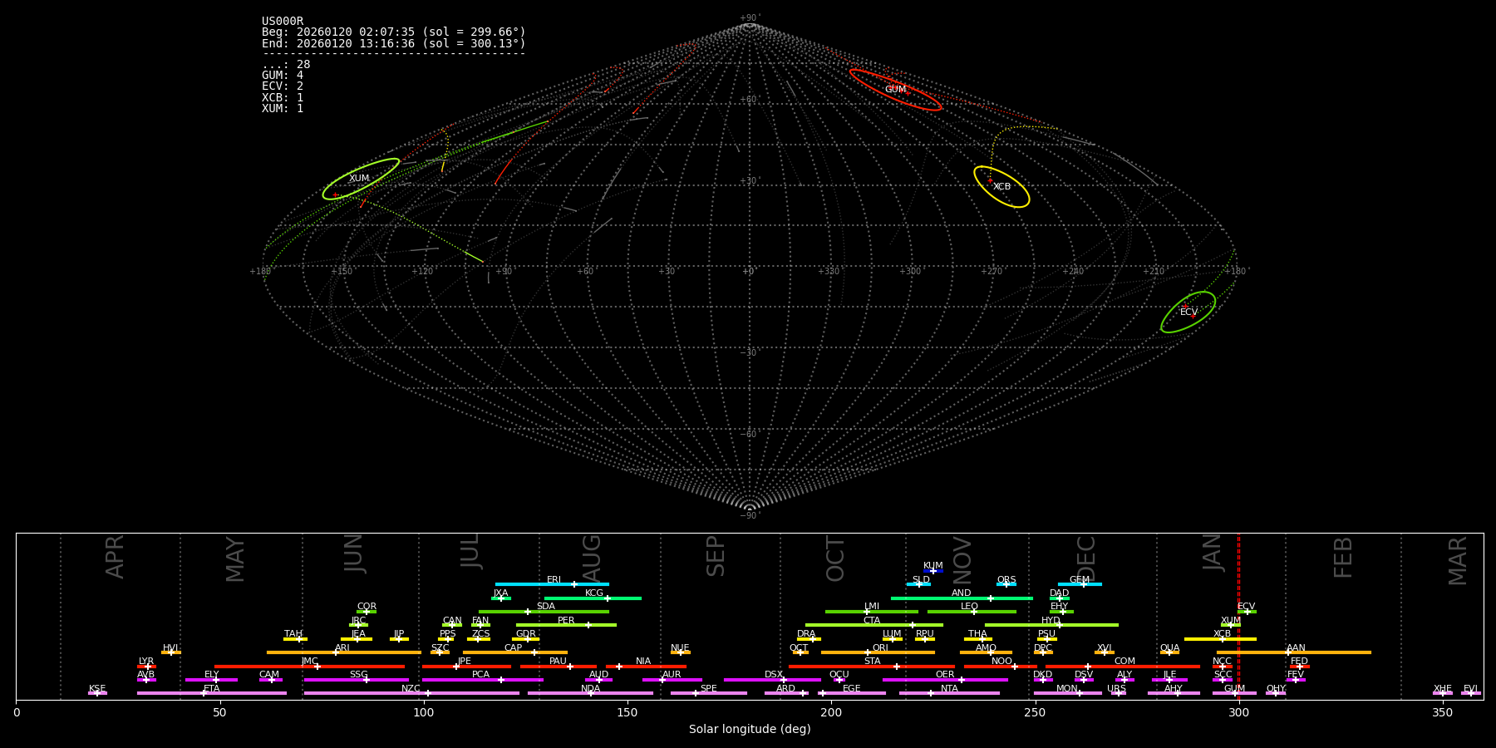The image size is (1496, 748).
Task: Click the OER shower bar label
Action: 945,675
